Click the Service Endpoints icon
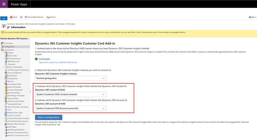The height and width of the screenshot is (140, 257). 6,73
